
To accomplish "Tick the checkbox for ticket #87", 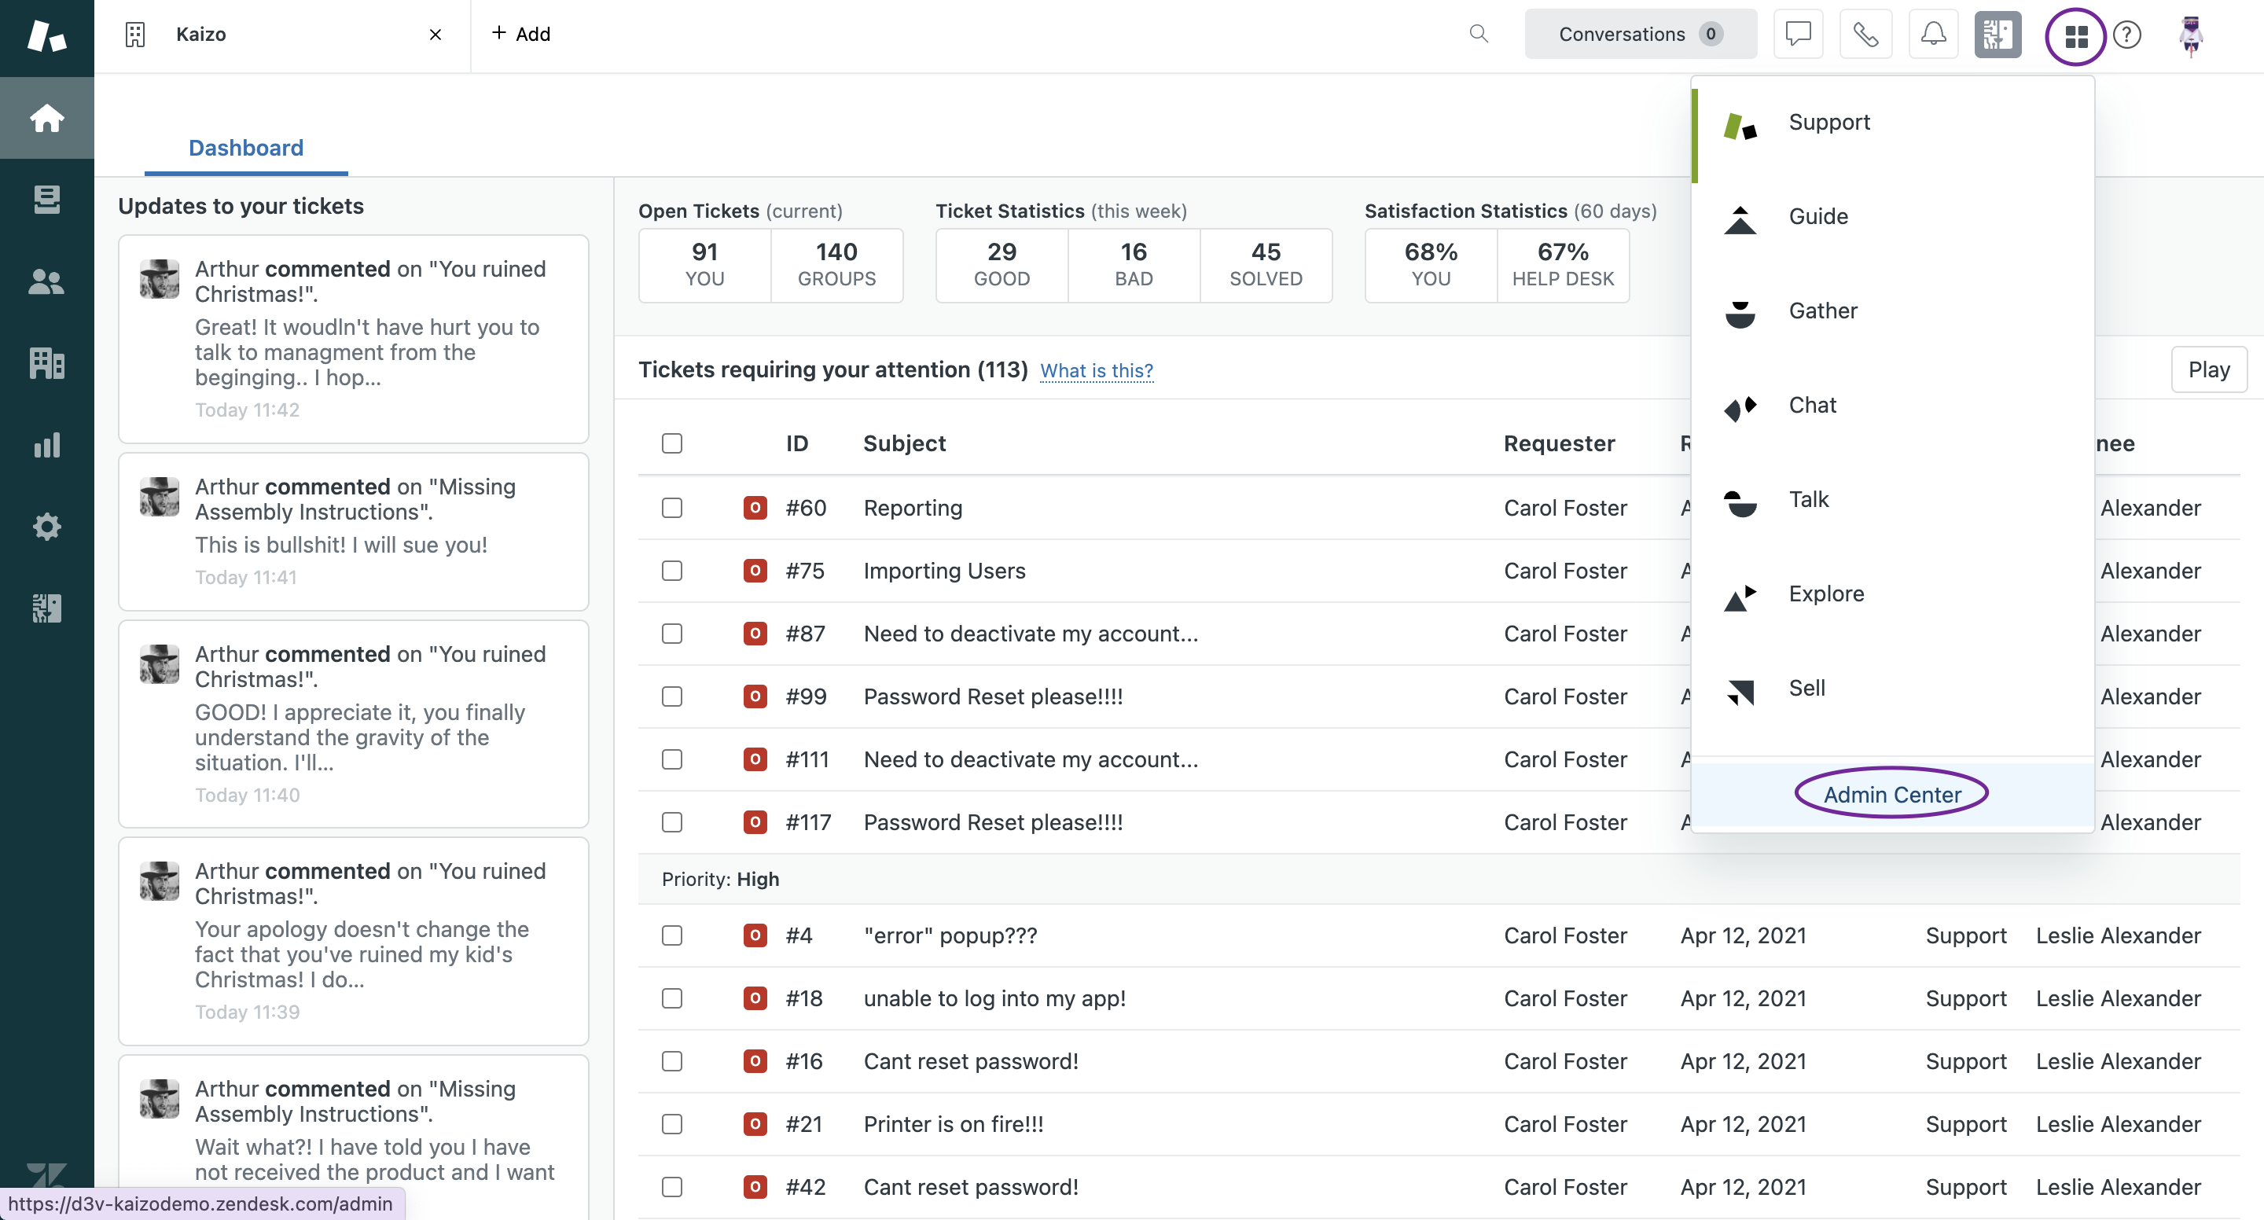I will click(x=671, y=634).
